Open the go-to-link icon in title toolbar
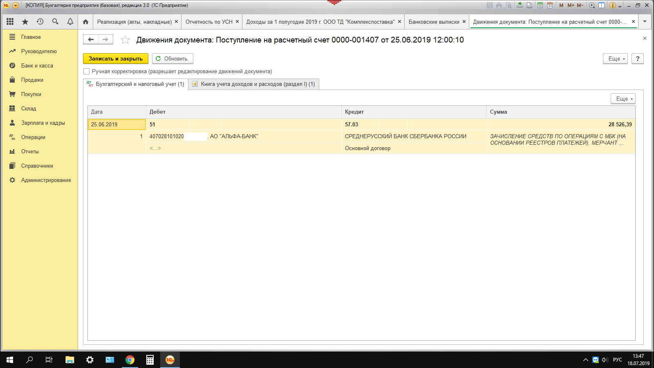 click(529, 5)
